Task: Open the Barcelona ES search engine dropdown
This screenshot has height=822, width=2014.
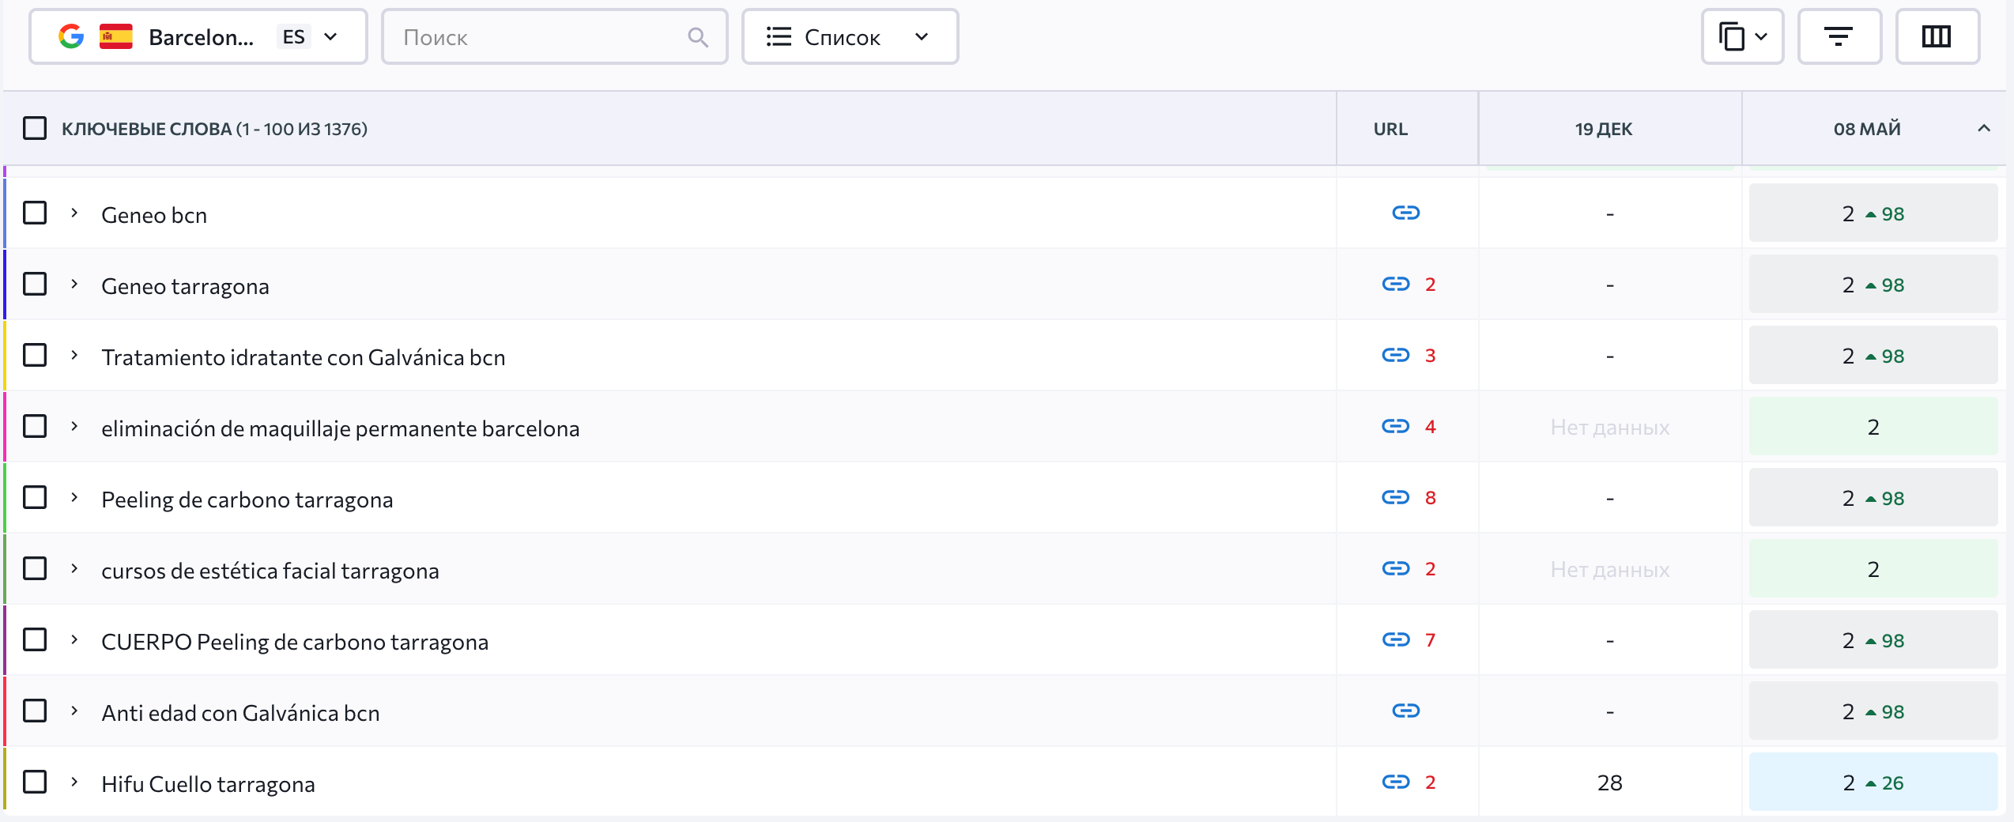Action: [x=198, y=37]
